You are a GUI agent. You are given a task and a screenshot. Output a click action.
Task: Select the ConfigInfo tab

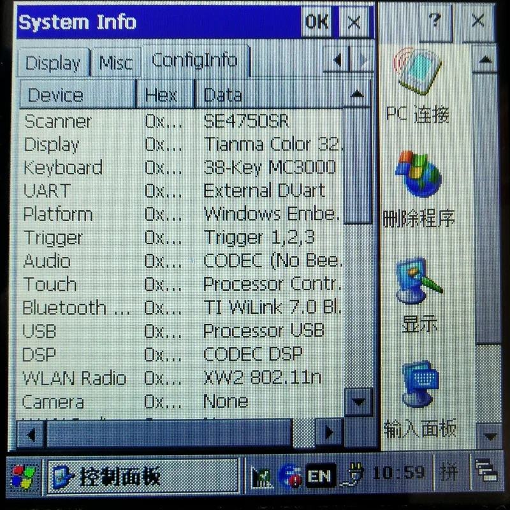tap(194, 61)
